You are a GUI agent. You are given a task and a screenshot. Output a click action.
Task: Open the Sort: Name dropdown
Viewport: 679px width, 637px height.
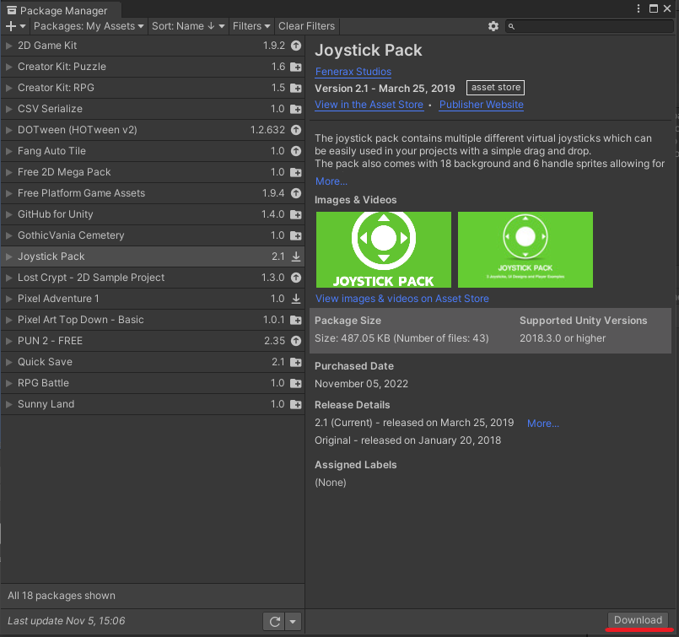187,26
